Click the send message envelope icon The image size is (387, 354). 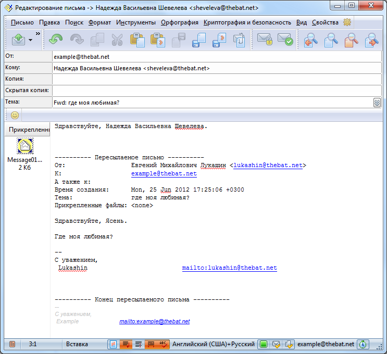click(x=19, y=40)
